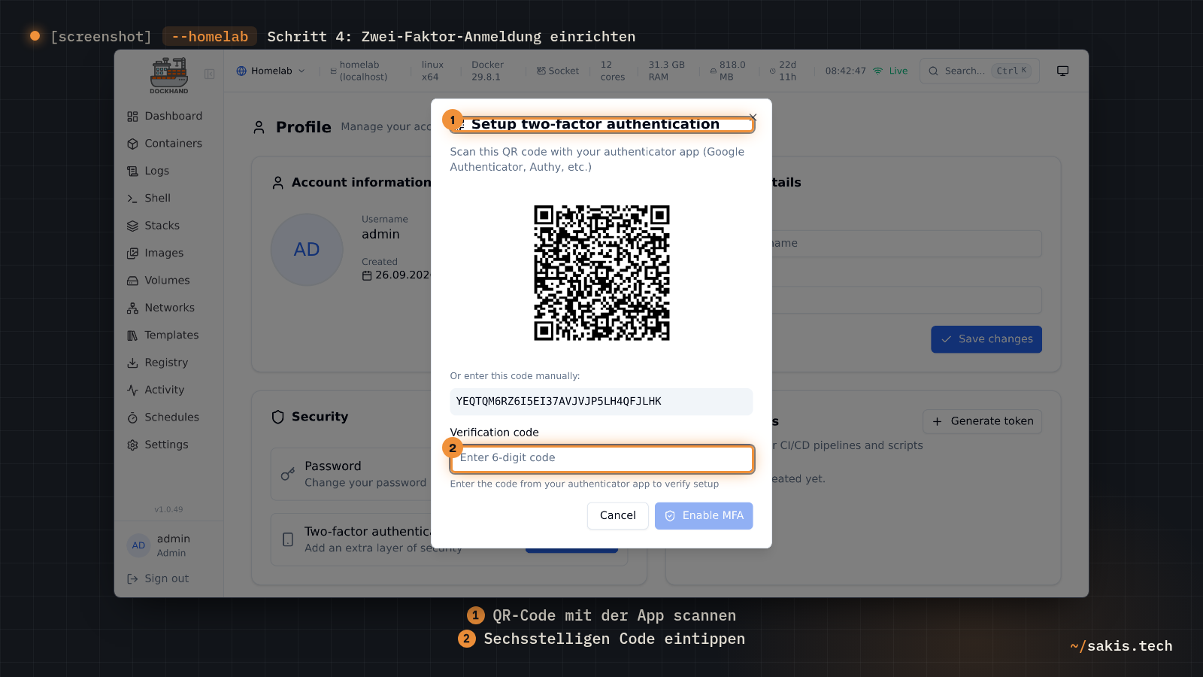Click the Activity pulse icon

tap(132, 390)
